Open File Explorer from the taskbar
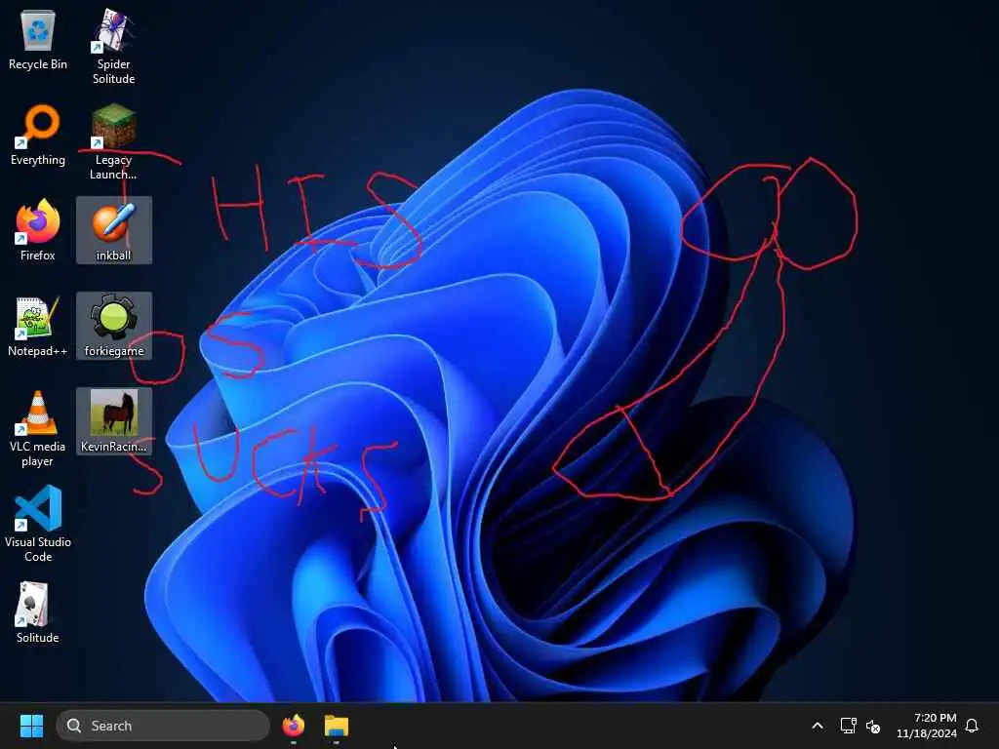The image size is (999, 749). tap(337, 726)
